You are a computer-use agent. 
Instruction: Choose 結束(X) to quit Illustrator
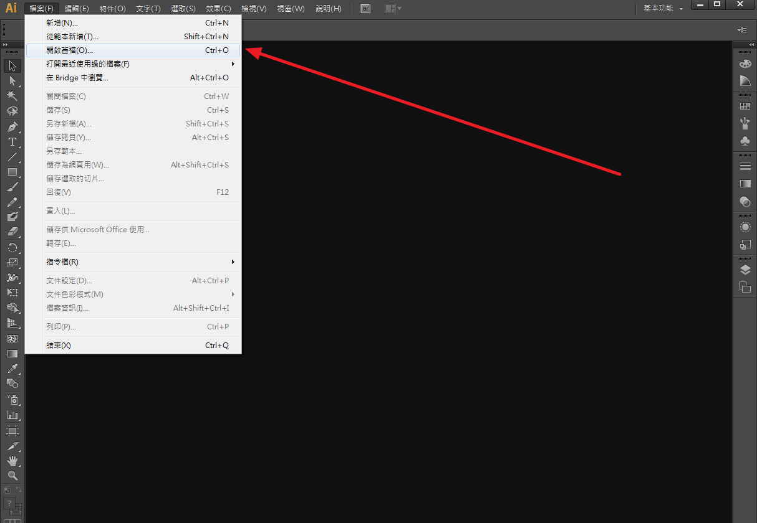(x=132, y=346)
